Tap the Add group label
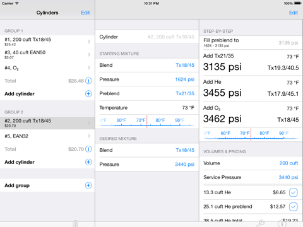 tap(17, 185)
